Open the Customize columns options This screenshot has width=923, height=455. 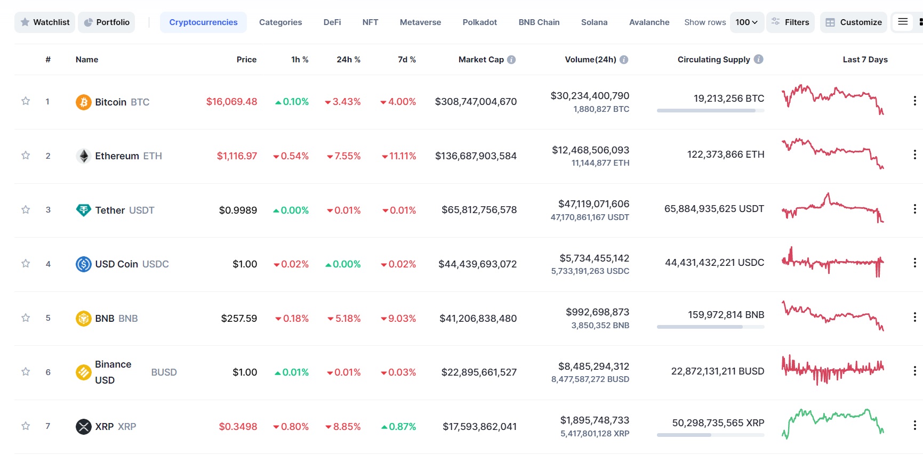point(854,22)
